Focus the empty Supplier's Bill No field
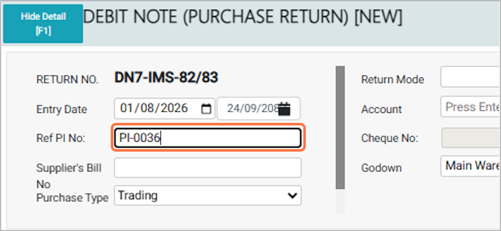The width and height of the screenshot is (501, 231). pos(207,168)
